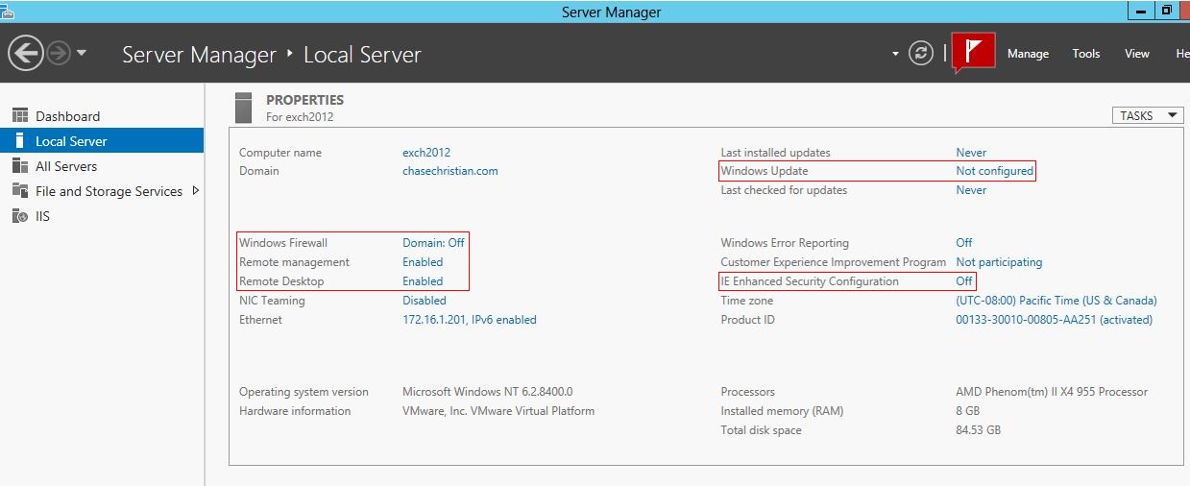Click the Properties server tile icon
Screen dimensions: 1190x486
pos(244,108)
